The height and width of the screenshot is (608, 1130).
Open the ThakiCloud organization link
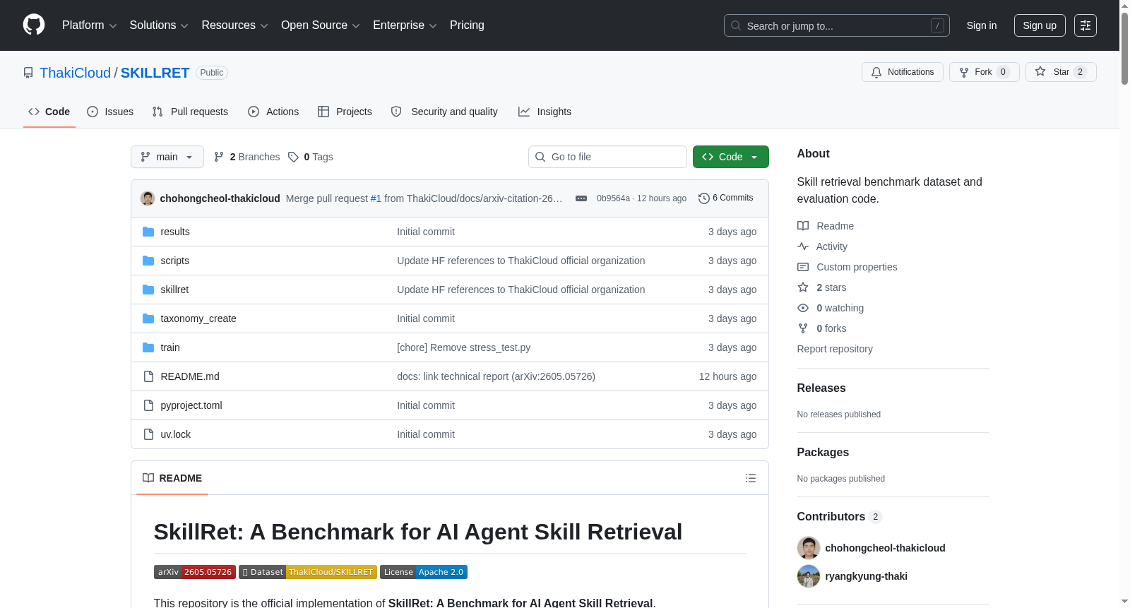[x=75, y=73]
